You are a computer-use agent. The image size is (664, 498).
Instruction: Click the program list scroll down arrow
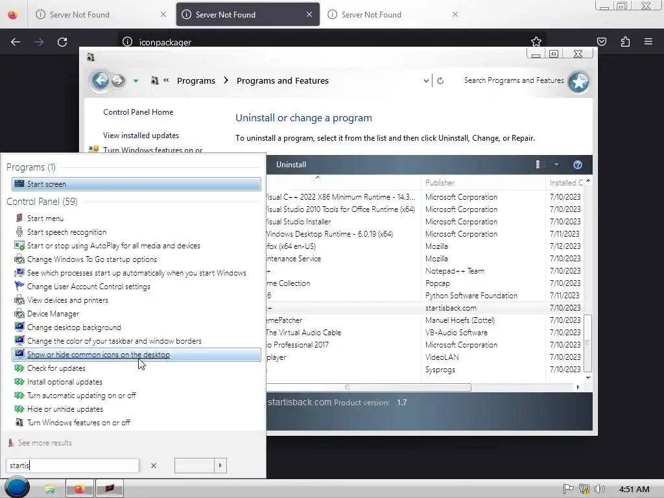[x=587, y=377]
